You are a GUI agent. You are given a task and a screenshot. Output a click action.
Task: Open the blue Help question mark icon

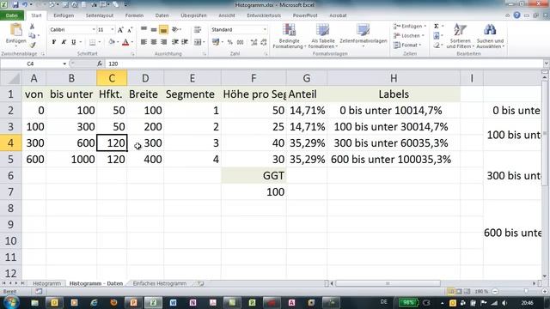pyautogui.click(x=516, y=15)
